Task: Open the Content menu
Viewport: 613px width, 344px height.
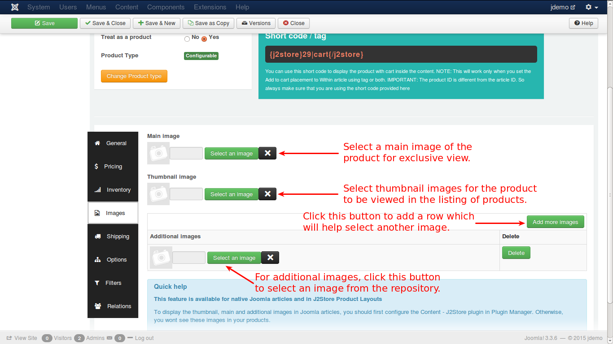Action: pos(127,7)
